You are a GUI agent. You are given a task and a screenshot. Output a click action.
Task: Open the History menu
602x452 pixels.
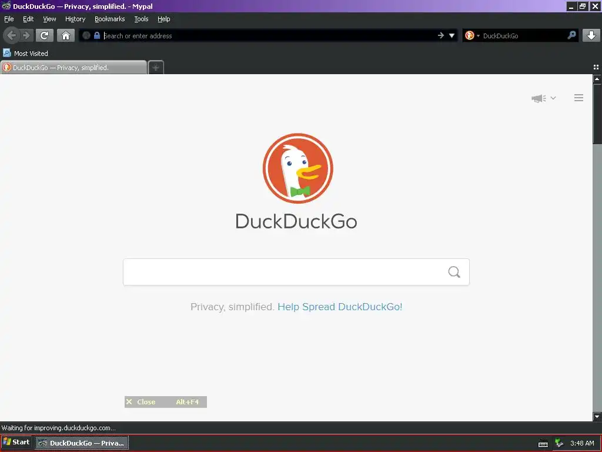(x=75, y=19)
